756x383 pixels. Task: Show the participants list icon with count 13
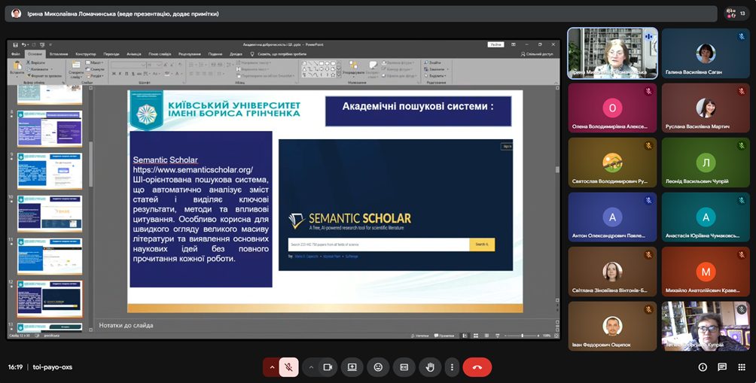[736, 14]
